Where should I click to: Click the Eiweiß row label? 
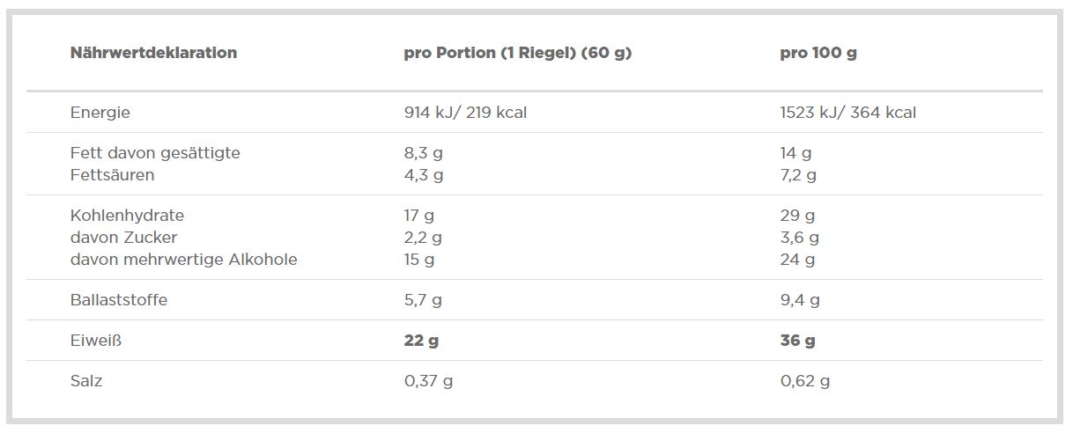(x=95, y=341)
